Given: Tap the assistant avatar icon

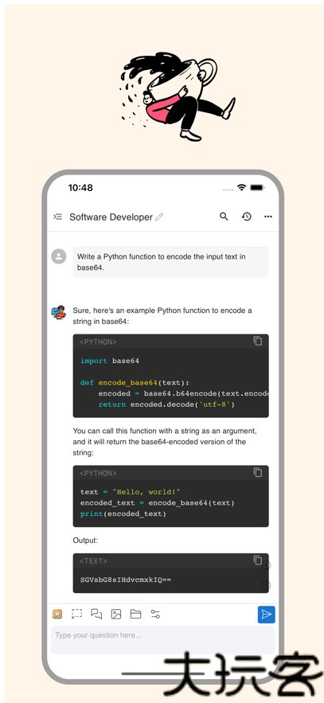Looking at the screenshot, I should [59, 312].
